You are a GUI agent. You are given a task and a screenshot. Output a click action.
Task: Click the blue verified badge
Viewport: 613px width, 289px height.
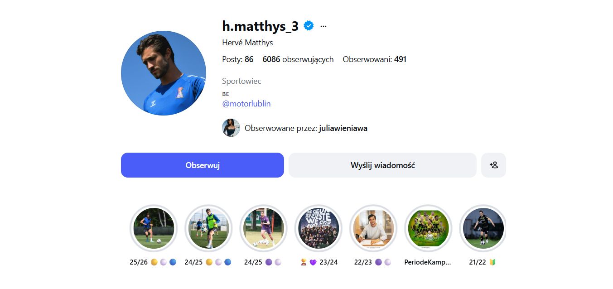(x=309, y=26)
